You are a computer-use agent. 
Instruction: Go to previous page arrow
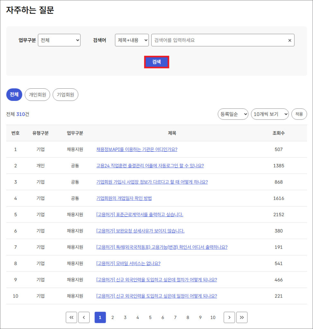tap(84, 317)
